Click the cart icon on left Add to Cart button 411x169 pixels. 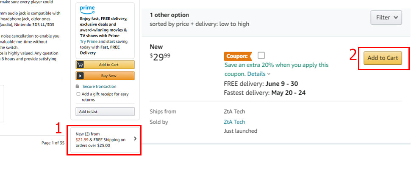tap(80, 65)
